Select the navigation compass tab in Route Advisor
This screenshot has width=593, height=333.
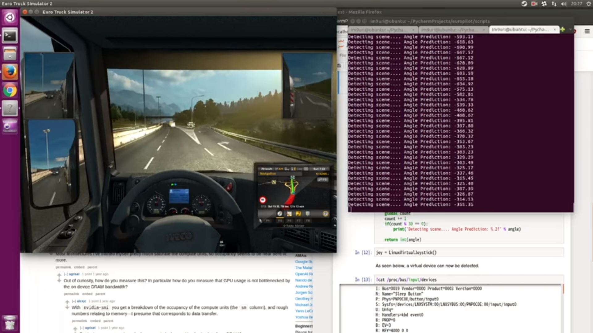(x=280, y=214)
